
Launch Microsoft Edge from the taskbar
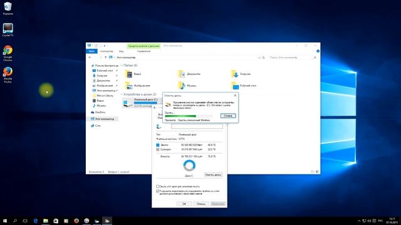coord(36,221)
